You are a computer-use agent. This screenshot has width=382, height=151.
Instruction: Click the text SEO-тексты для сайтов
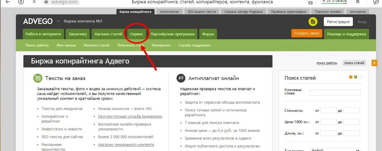point(62,137)
